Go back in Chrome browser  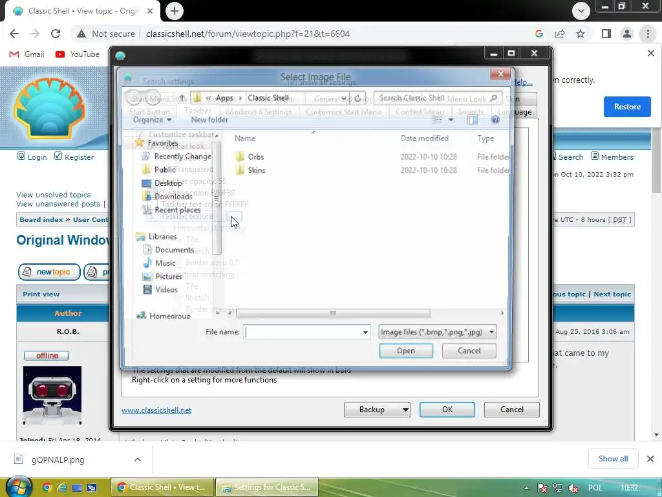point(14,34)
